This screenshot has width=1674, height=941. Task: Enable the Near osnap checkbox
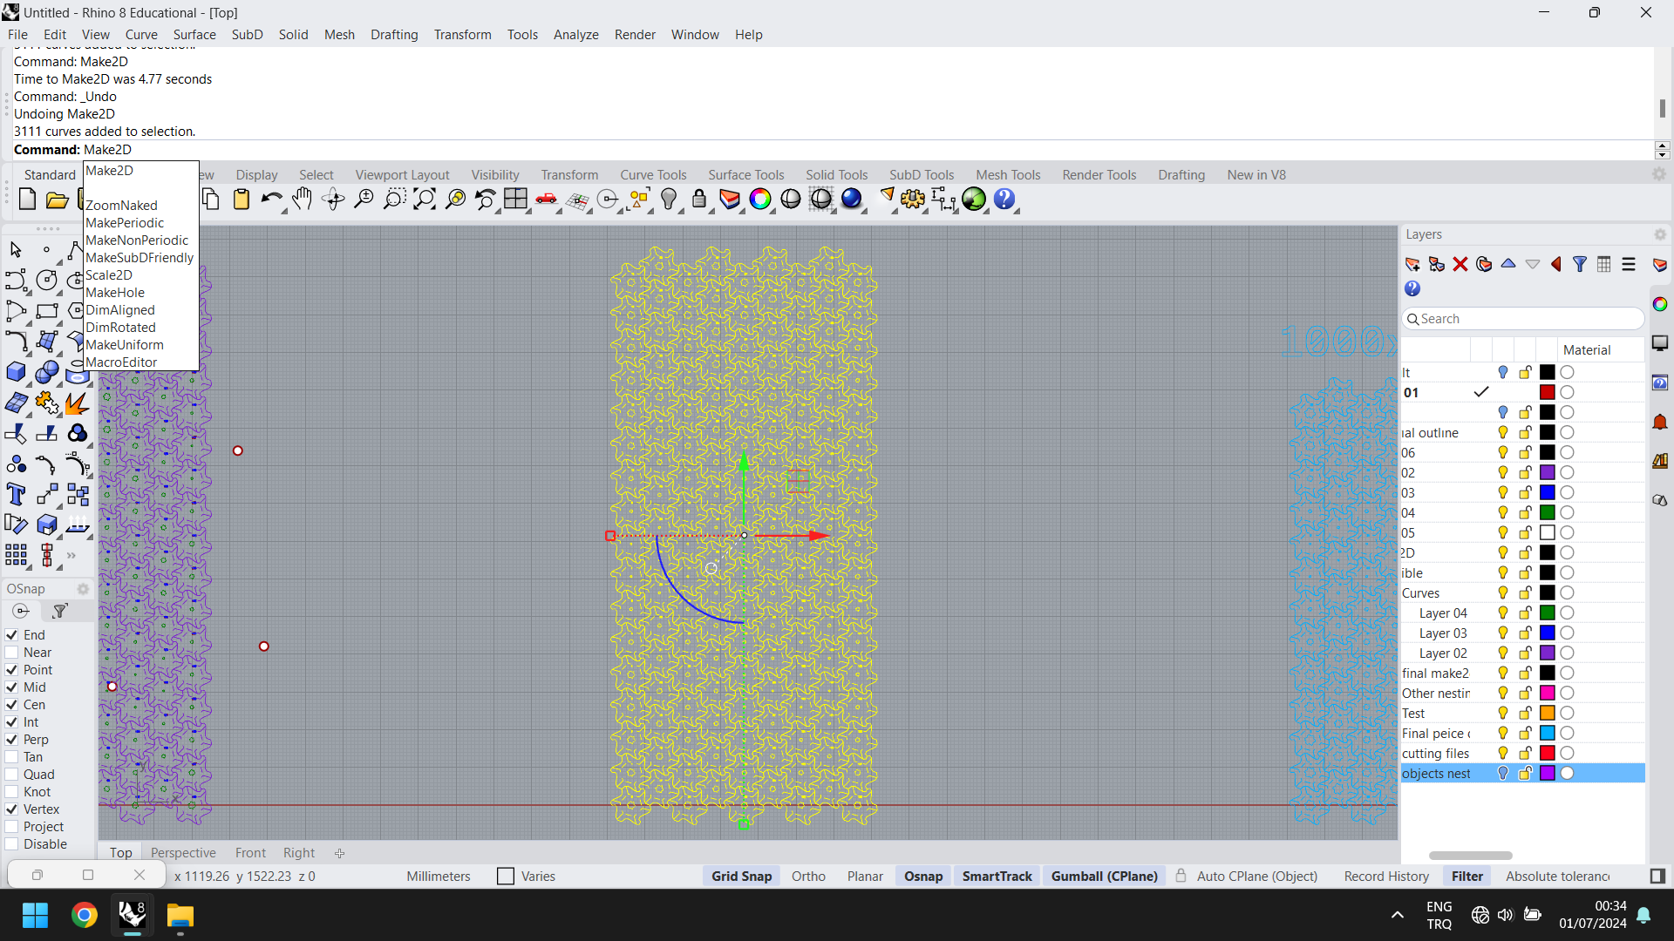click(12, 653)
